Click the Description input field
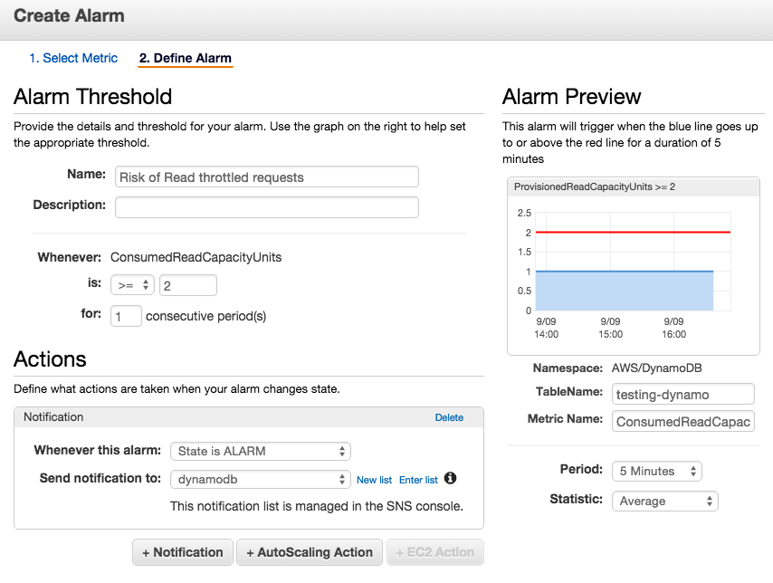Screen dimensions: 773x583 point(266,206)
